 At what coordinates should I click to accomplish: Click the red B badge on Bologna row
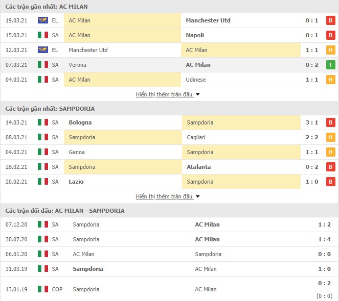click(x=331, y=122)
